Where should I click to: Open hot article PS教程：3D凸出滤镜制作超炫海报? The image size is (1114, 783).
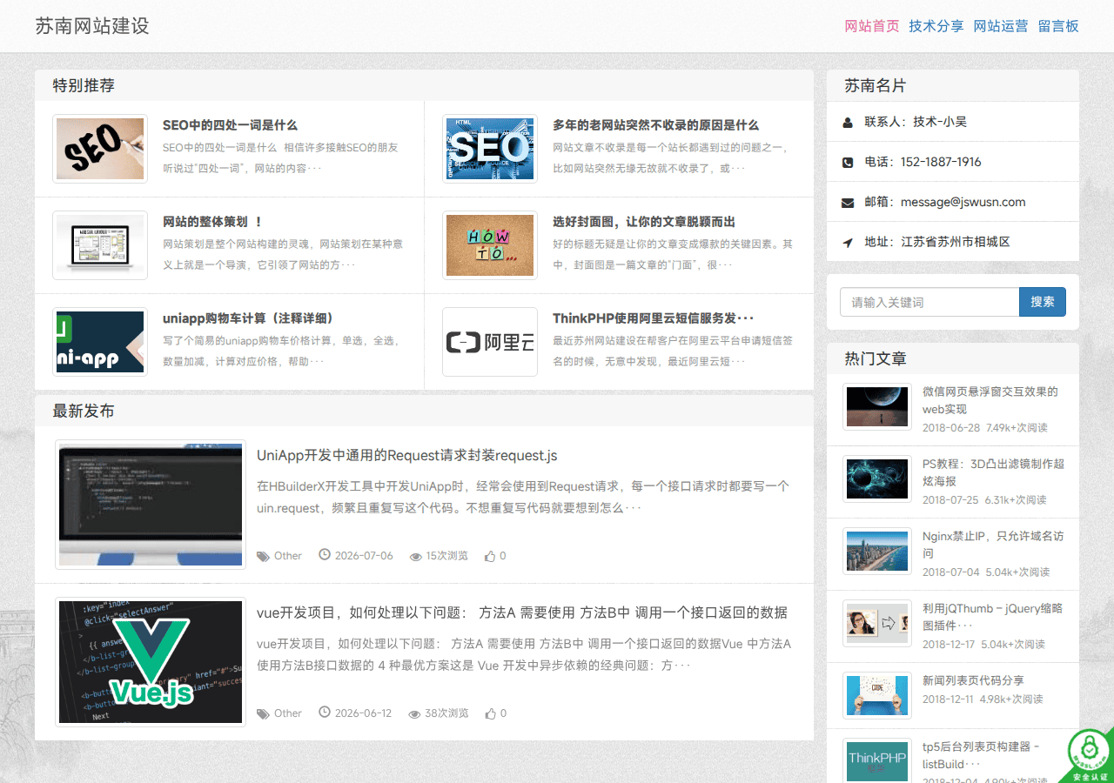993,472
